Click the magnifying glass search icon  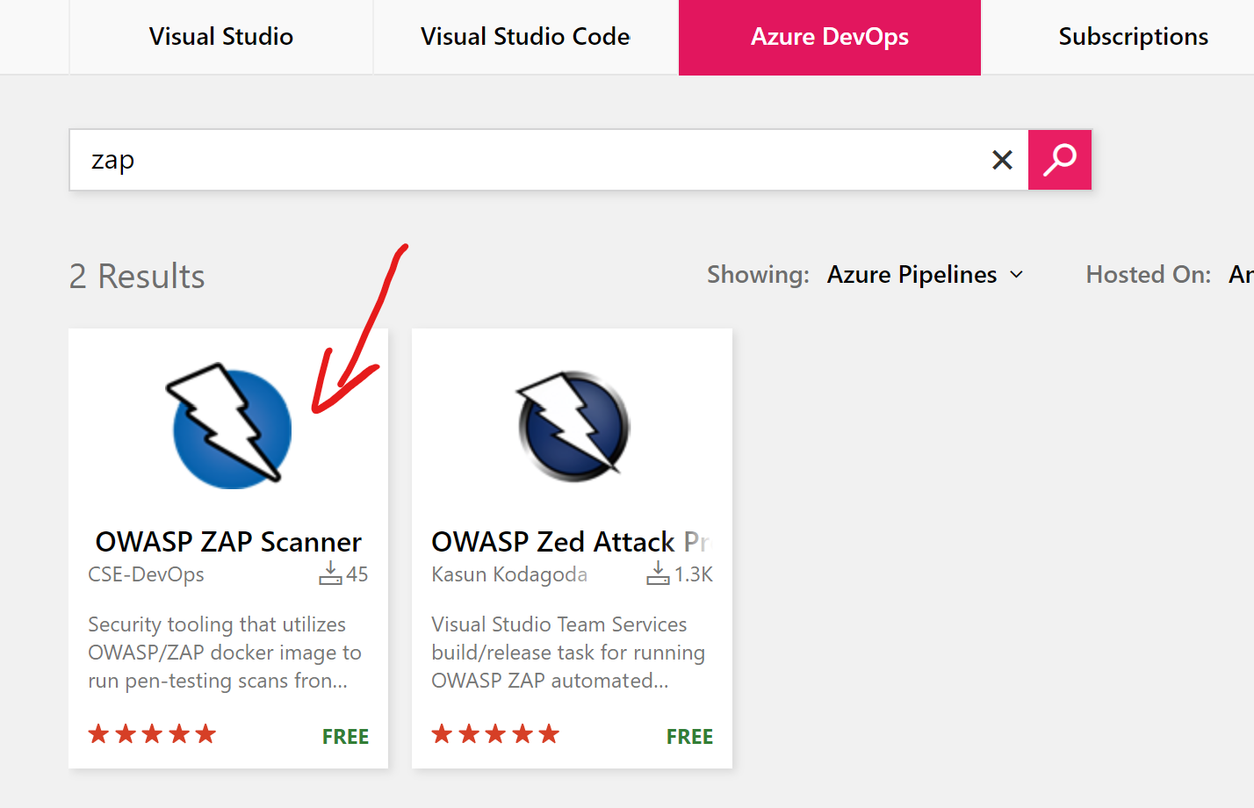click(1059, 159)
